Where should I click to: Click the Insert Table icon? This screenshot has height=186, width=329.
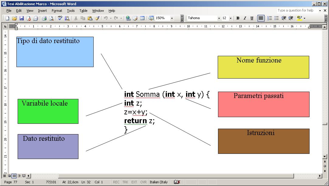(142, 18)
